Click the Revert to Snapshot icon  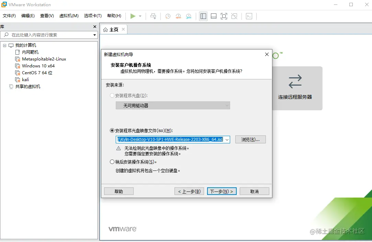tap(178, 16)
